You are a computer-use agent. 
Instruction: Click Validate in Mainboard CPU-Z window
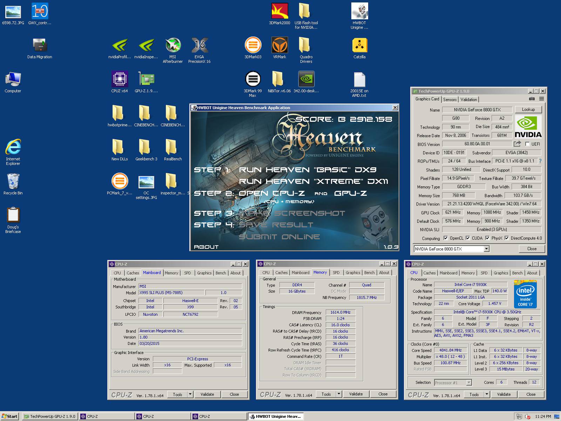click(x=207, y=394)
